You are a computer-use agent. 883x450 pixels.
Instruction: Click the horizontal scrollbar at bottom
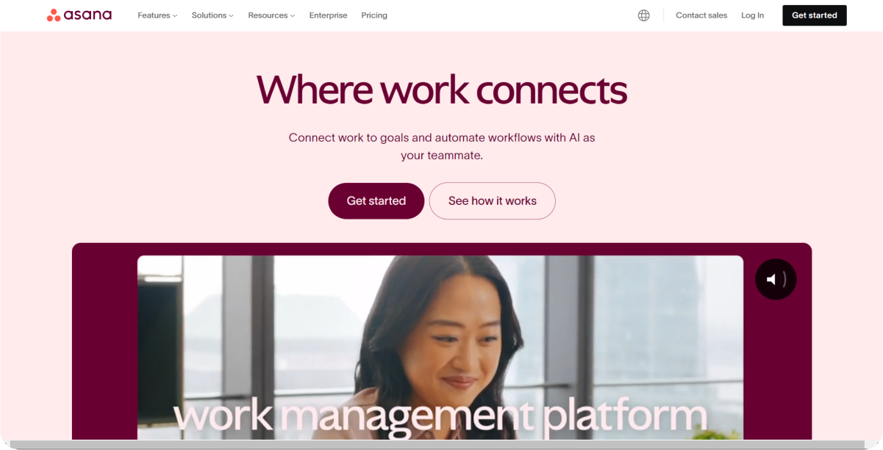[x=441, y=444]
